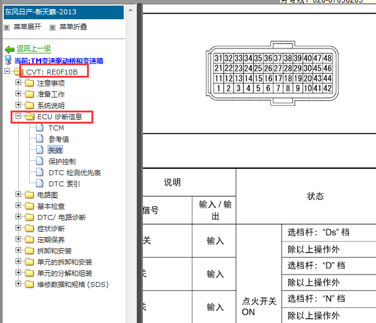Click the 电路图 folder icon
This screenshot has height=323, width=376.
pos(29,195)
